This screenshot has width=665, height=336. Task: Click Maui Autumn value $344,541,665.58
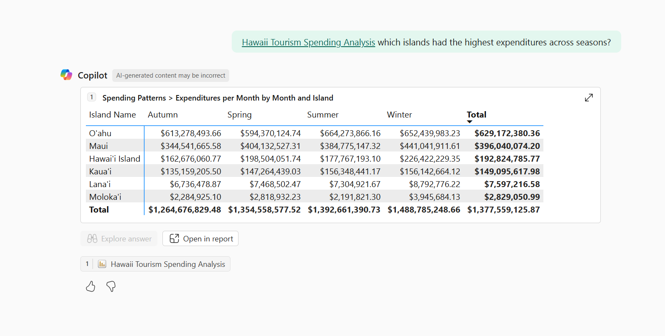(191, 146)
